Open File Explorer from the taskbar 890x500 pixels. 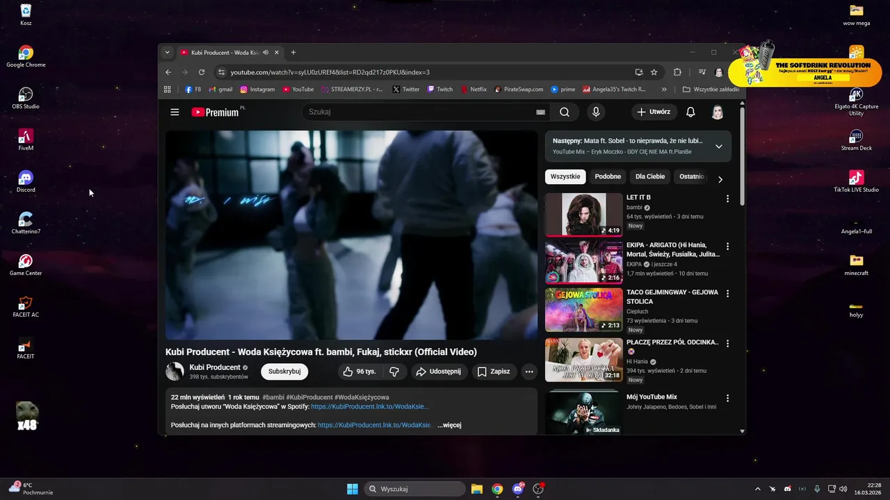tap(477, 489)
